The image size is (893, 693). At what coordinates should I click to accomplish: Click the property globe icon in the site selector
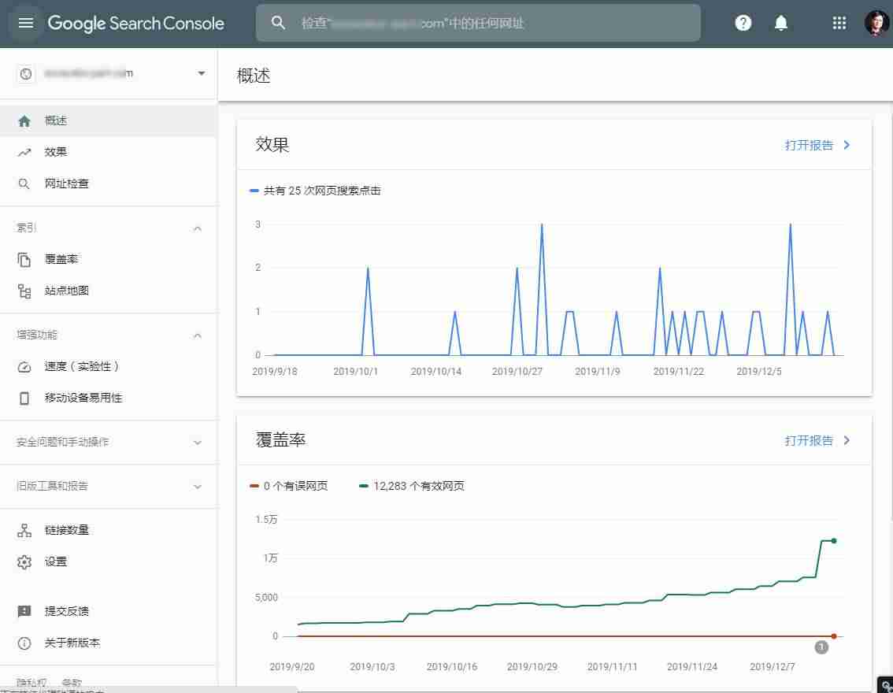pyautogui.click(x=26, y=73)
